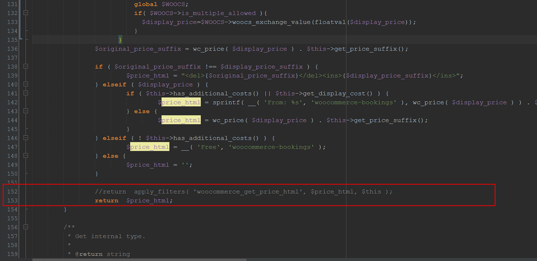Collapse the elseif fold at line 146

tap(25, 138)
